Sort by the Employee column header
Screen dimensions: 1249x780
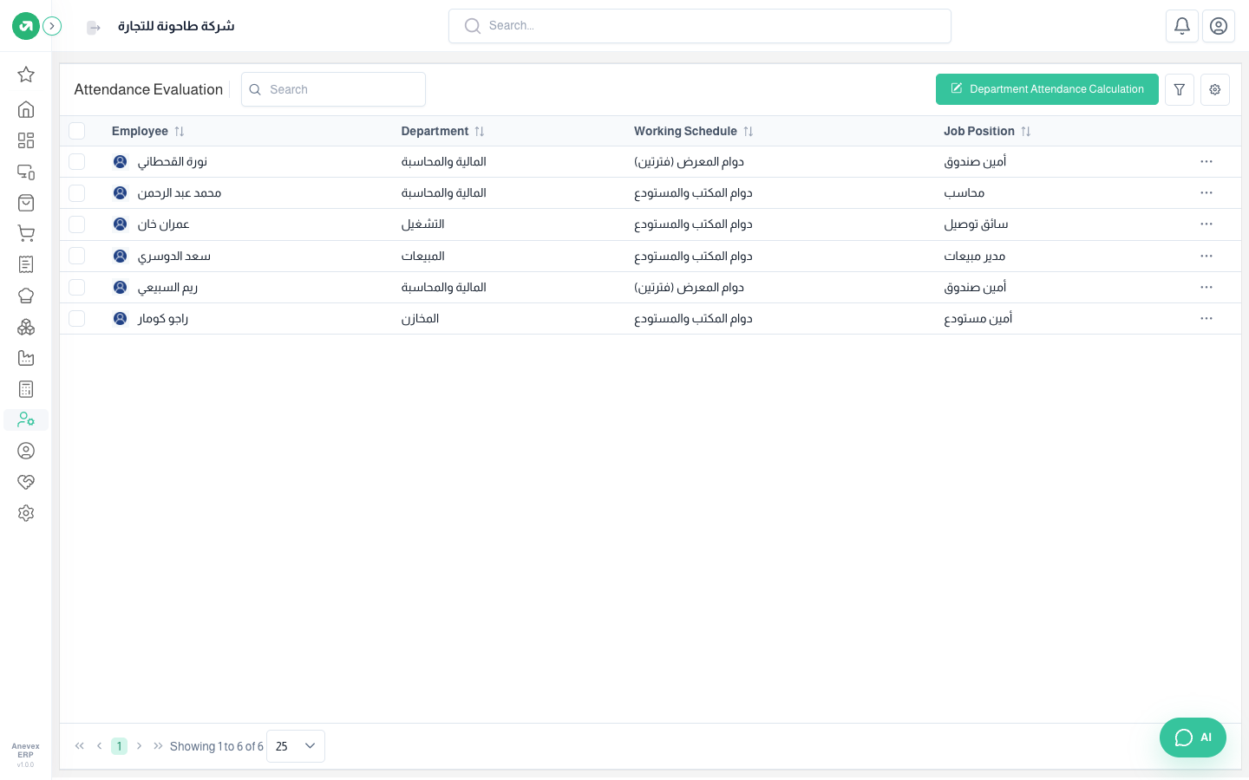tap(148, 131)
